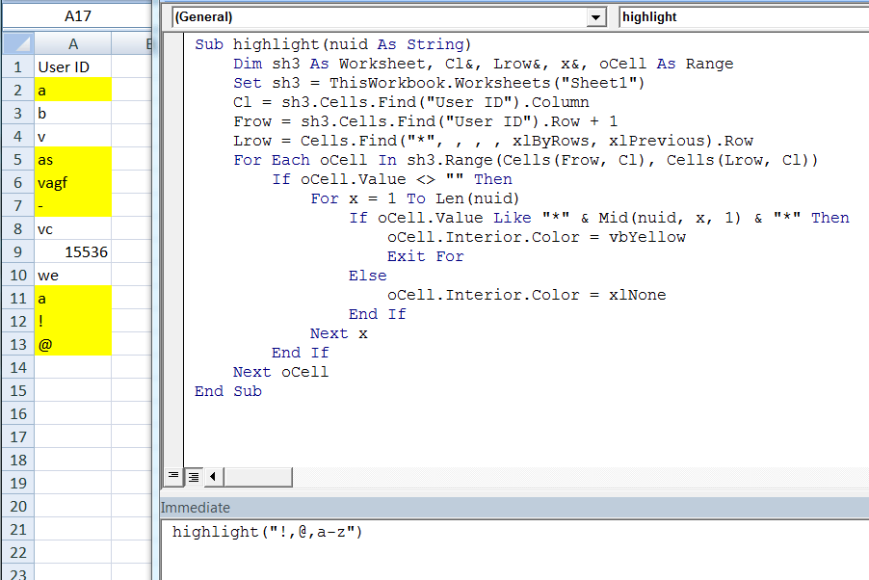Viewport: 869px width, 580px height.
Task: Click the horizontal scrollbar of the code window
Action: 260,475
